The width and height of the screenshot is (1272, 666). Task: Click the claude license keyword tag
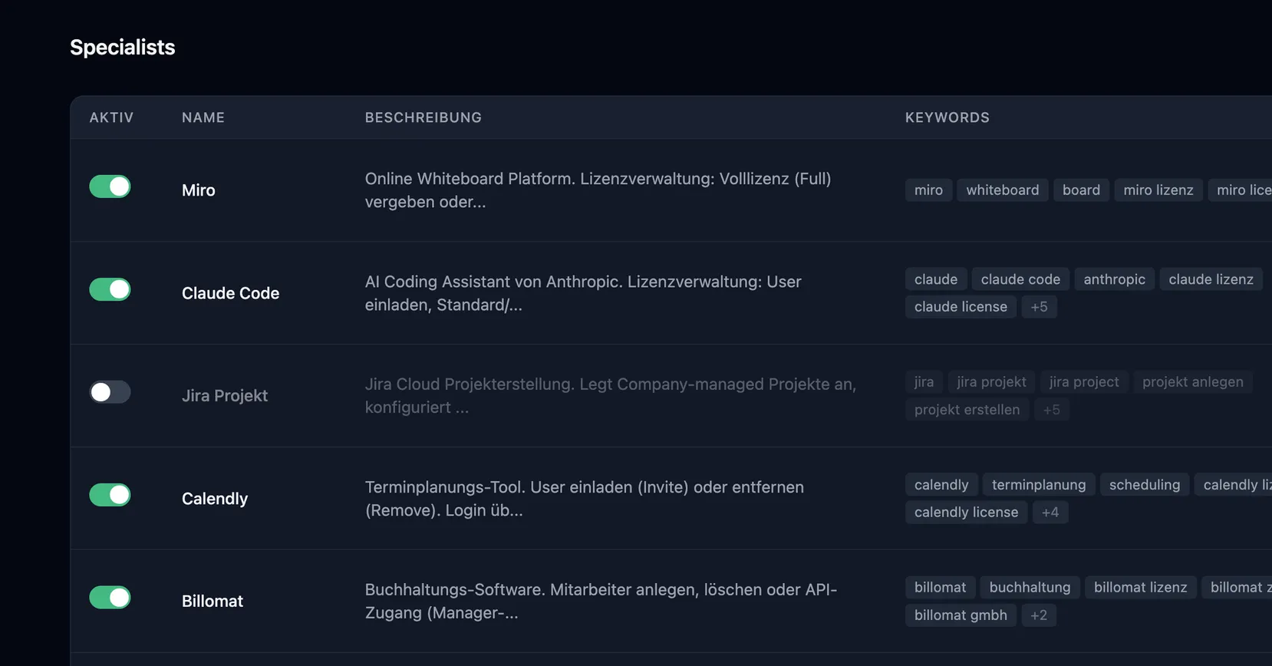click(x=960, y=306)
